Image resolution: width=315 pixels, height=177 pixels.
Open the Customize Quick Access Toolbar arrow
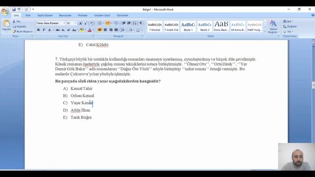[33, 9]
